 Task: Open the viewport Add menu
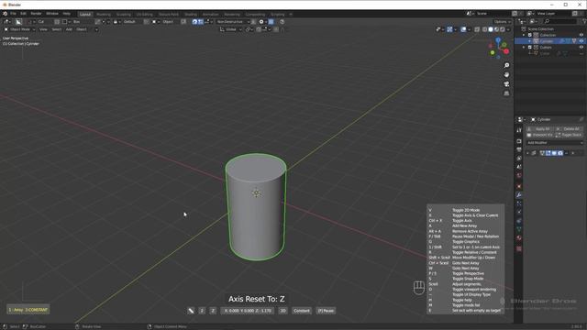point(69,29)
